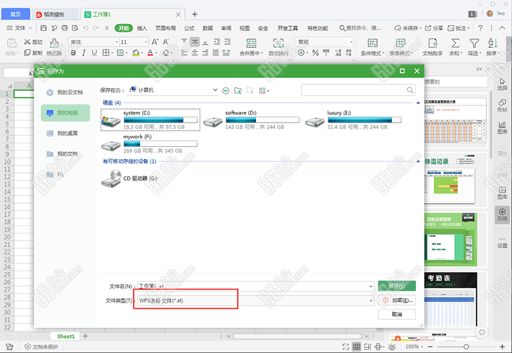The height and width of the screenshot is (353, 512).
Task: Open the File (文件) menu dropdown
Action: (x=20, y=28)
